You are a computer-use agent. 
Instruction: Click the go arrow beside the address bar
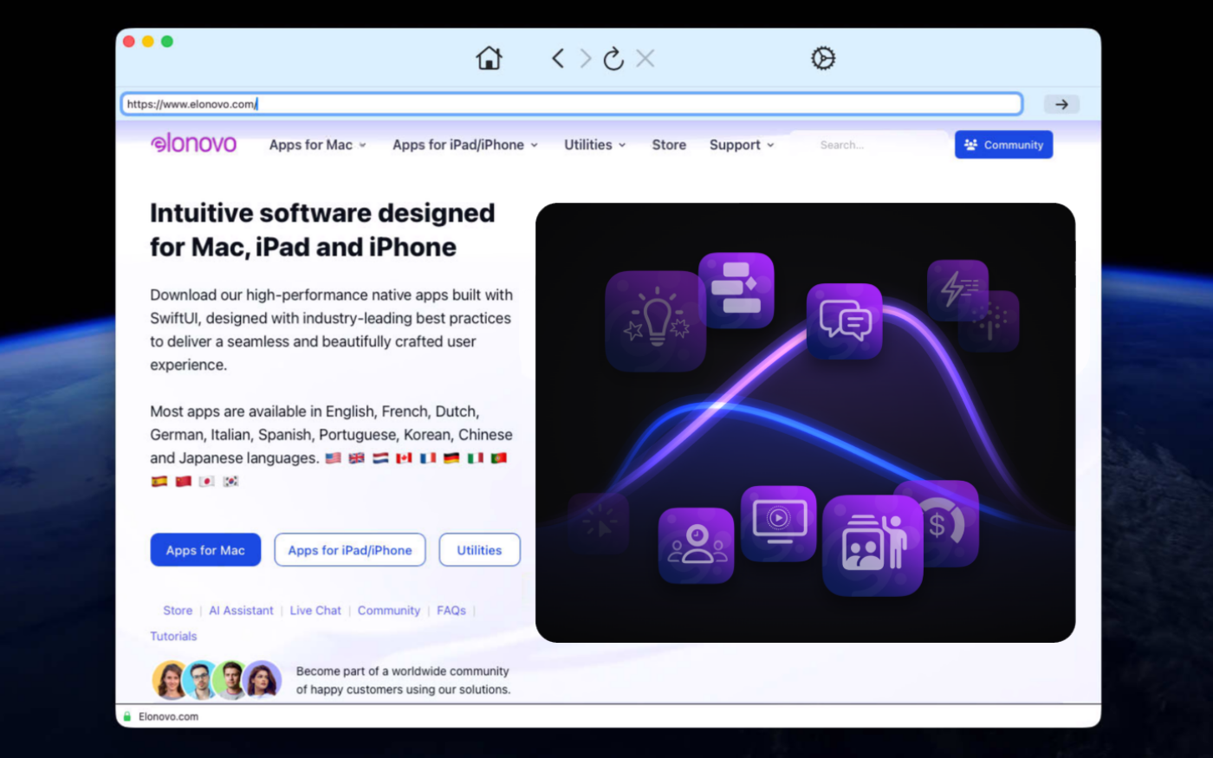point(1061,104)
